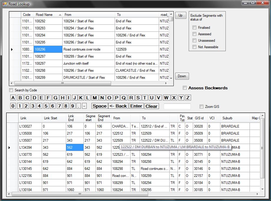Toggle the Assess Backwards checkbox

[x=185, y=88]
